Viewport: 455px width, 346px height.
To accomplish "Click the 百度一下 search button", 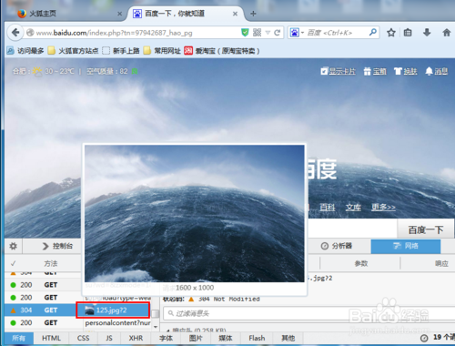I will pyautogui.click(x=426, y=229).
